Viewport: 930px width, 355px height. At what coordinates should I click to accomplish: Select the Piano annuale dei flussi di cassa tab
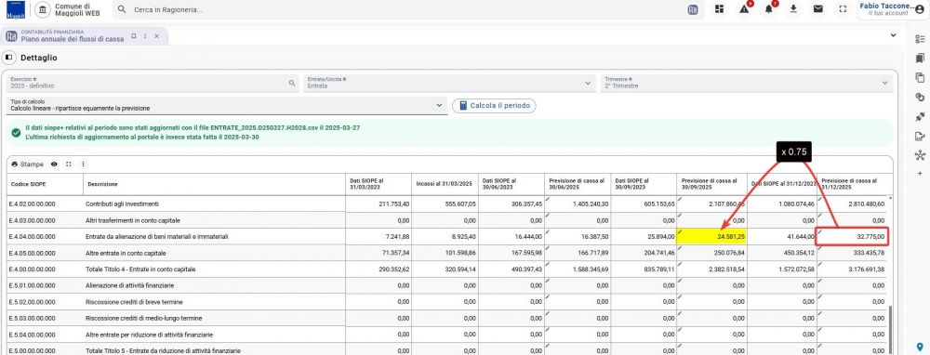pos(73,36)
